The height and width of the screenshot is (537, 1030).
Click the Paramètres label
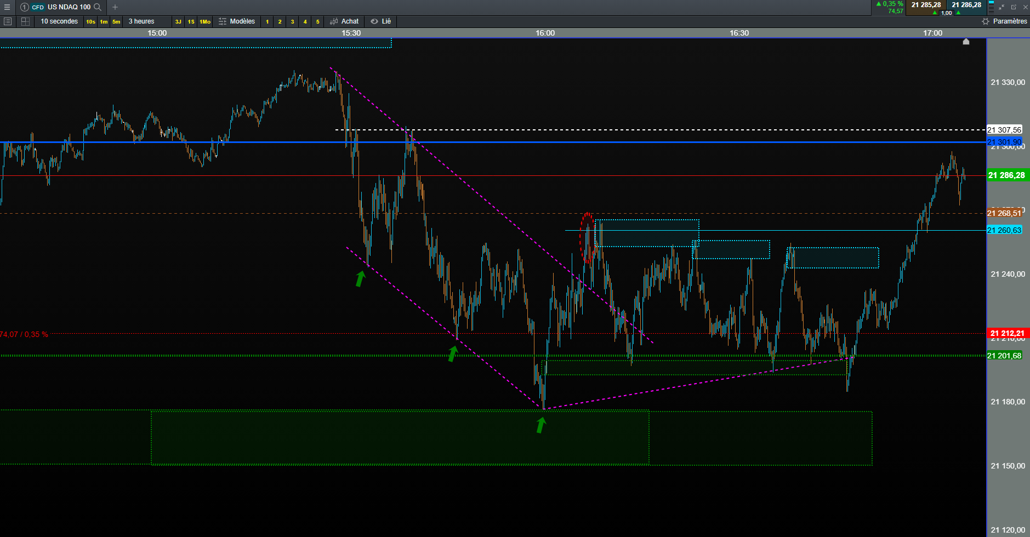1010,21
